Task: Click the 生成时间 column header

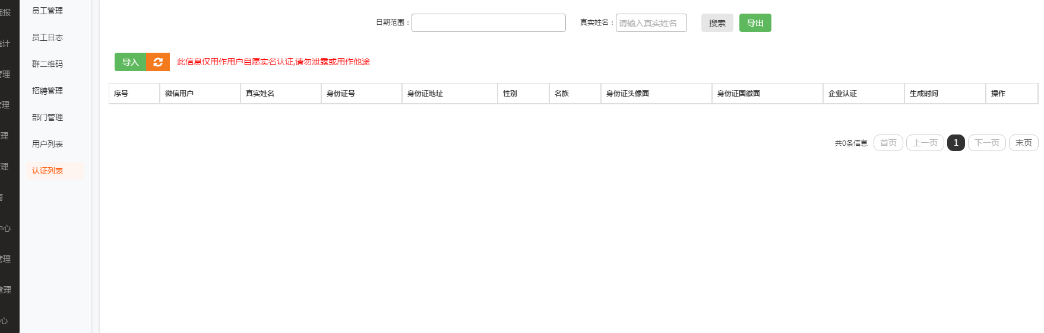Action: pyautogui.click(x=924, y=94)
